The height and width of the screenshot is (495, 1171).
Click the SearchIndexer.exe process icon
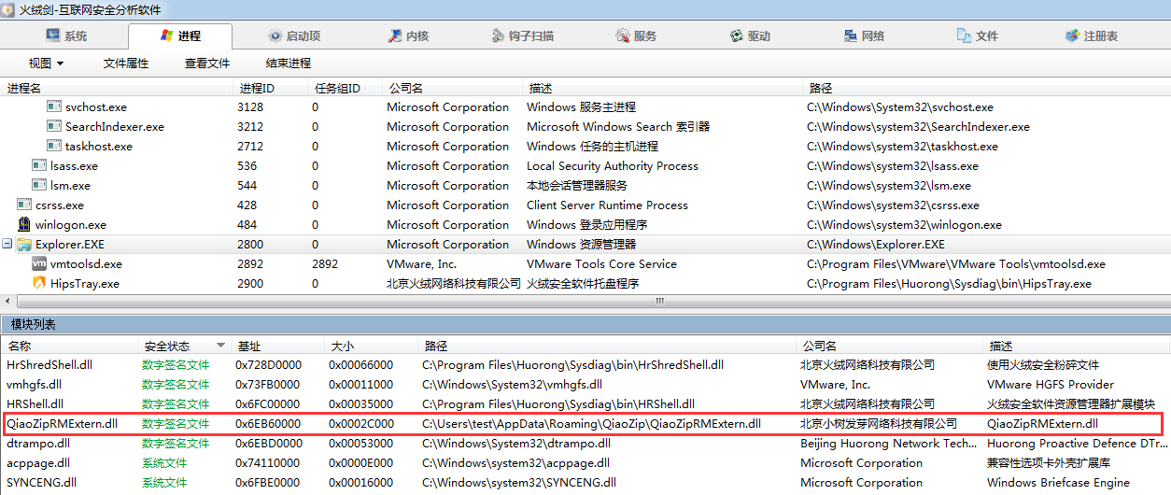coord(54,127)
